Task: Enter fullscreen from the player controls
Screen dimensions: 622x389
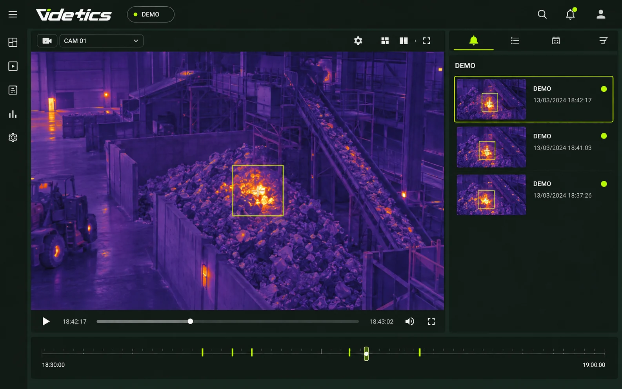Action: pyautogui.click(x=431, y=322)
